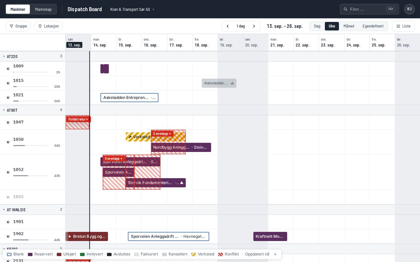
Task: Click the machine icon for 1050
Action: pyautogui.click(x=8, y=142)
